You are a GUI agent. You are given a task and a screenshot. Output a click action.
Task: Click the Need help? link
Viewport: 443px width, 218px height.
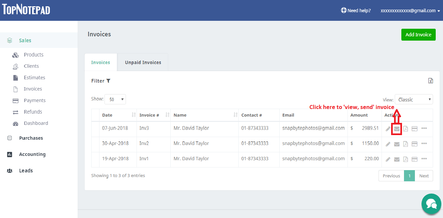click(x=356, y=11)
